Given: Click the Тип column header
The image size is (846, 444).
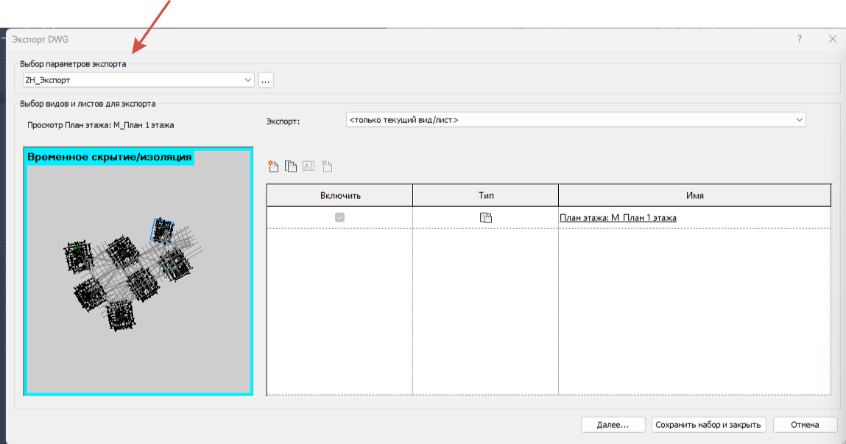Looking at the screenshot, I should click(486, 195).
